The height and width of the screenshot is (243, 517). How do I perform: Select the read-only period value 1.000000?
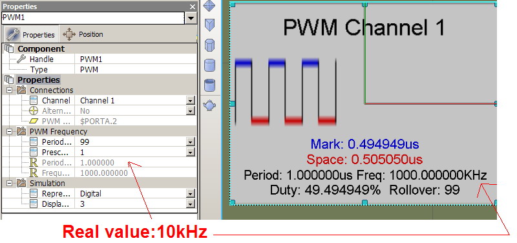pos(136,163)
